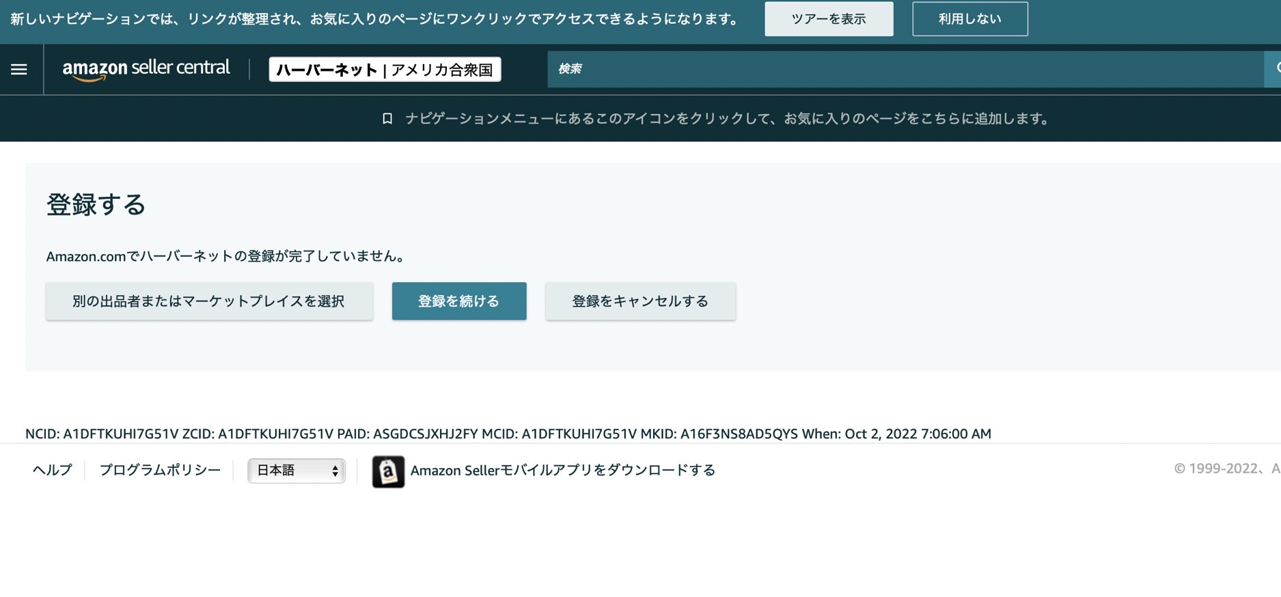Click the bookmark icon in the favorites bar
Screen dimensions: 1281x597
pos(387,119)
